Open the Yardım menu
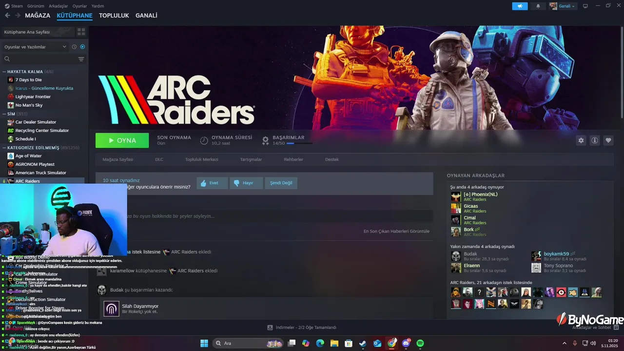The height and width of the screenshot is (351, 624). [x=97, y=6]
